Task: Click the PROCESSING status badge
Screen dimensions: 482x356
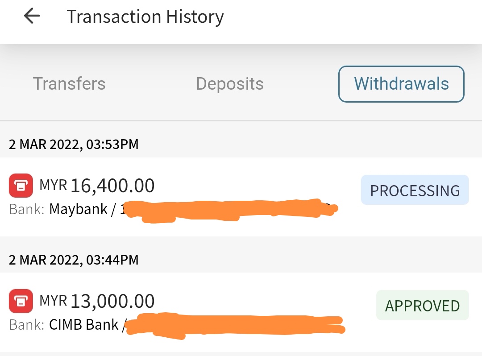Action: point(415,190)
